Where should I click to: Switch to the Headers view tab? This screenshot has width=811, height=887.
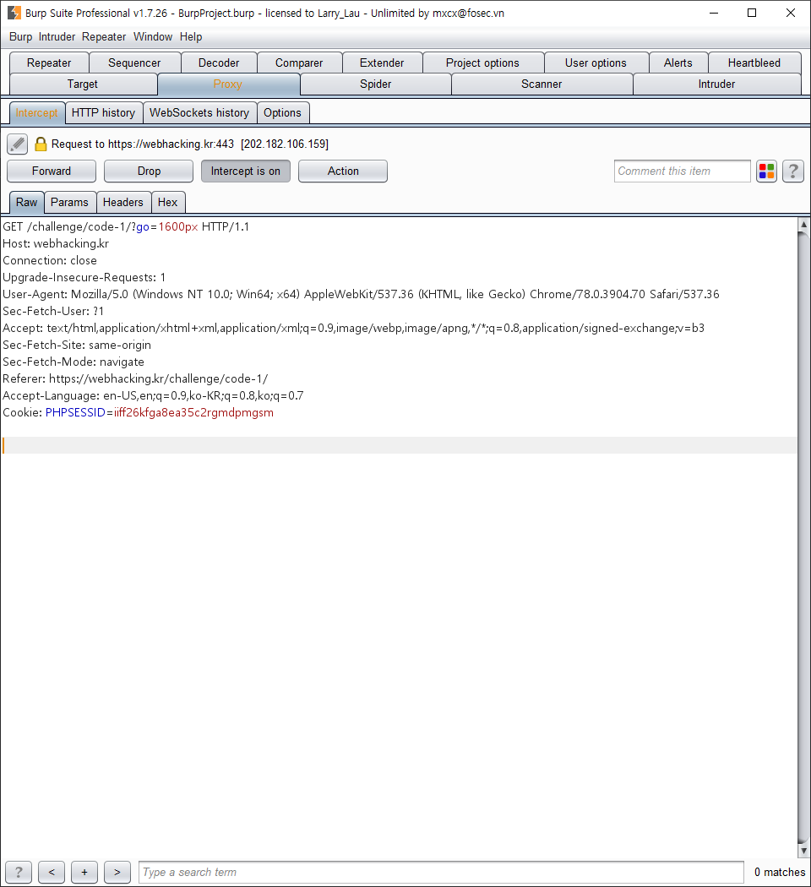pos(123,202)
